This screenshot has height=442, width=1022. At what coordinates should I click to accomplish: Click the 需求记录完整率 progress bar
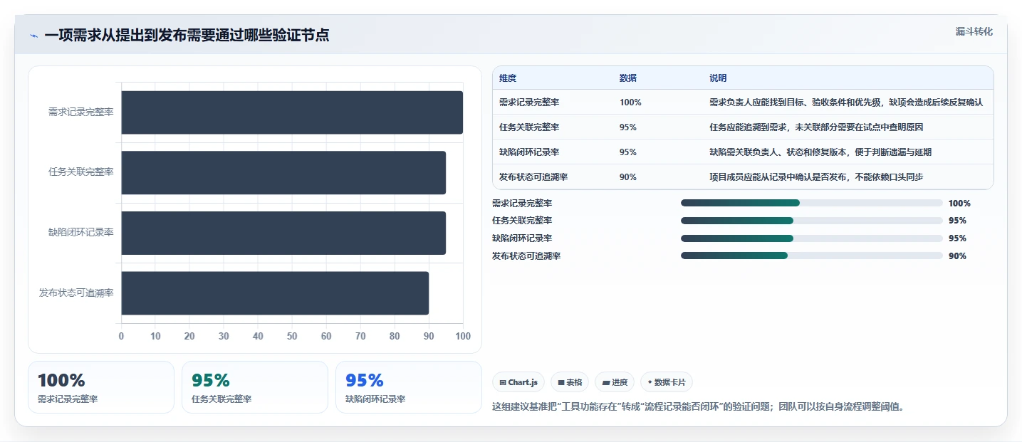(x=812, y=203)
